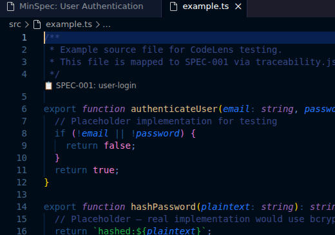Click the pink closing brace on line 10
Viewport: 335px width, 235px height.
coord(57,158)
